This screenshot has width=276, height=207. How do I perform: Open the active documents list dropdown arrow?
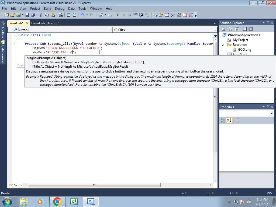(215, 23)
